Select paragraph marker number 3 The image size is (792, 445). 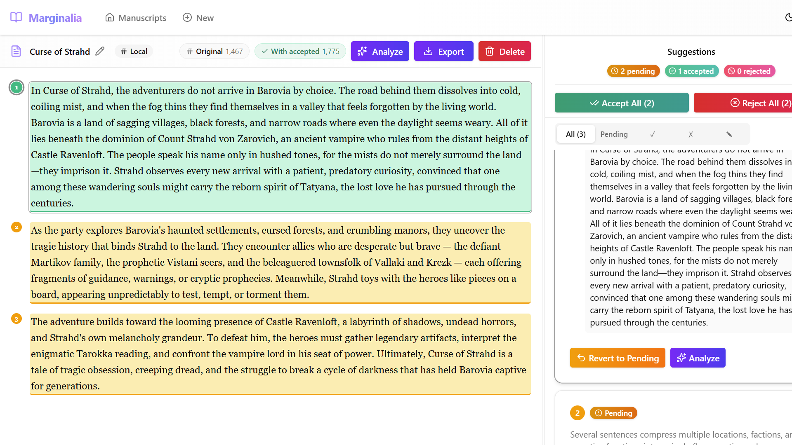coord(16,319)
